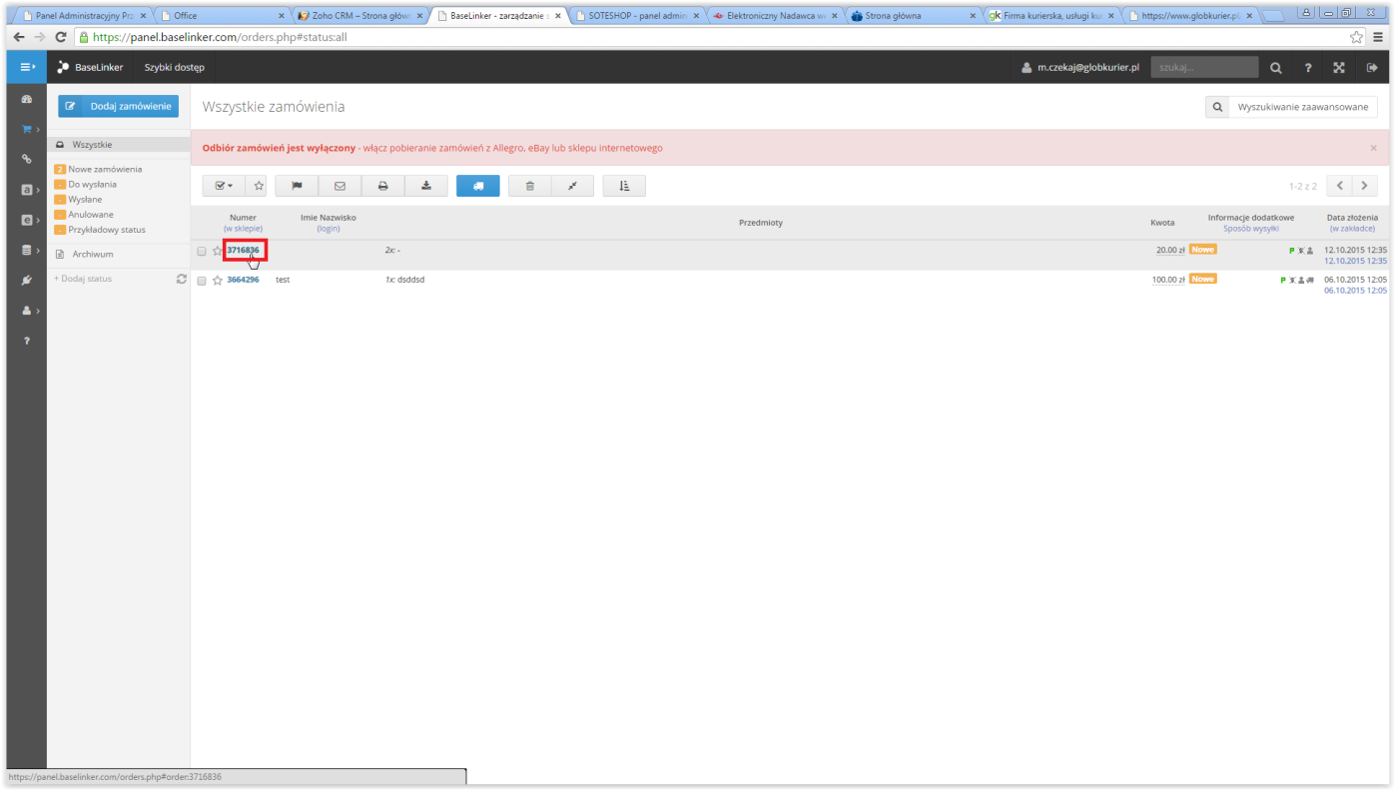Refresh statuses with the circular arrows icon
Screen dimensions: 1395x790
point(181,279)
